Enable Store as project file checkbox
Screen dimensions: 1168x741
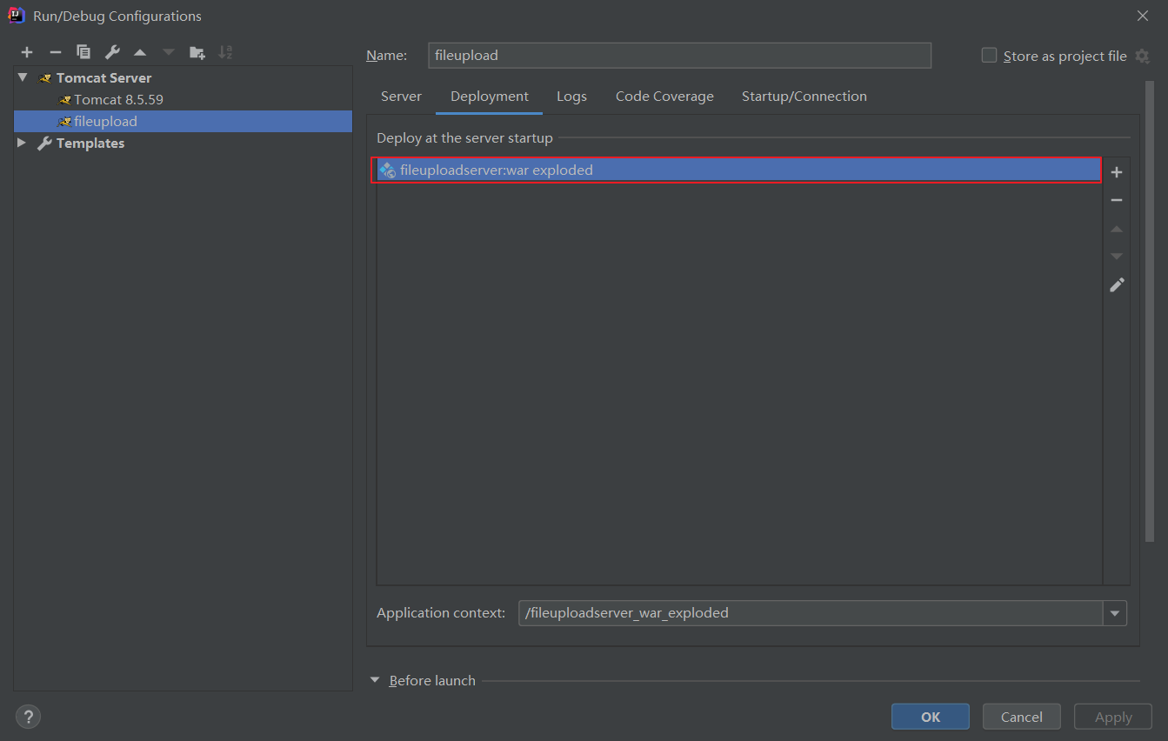pos(989,55)
